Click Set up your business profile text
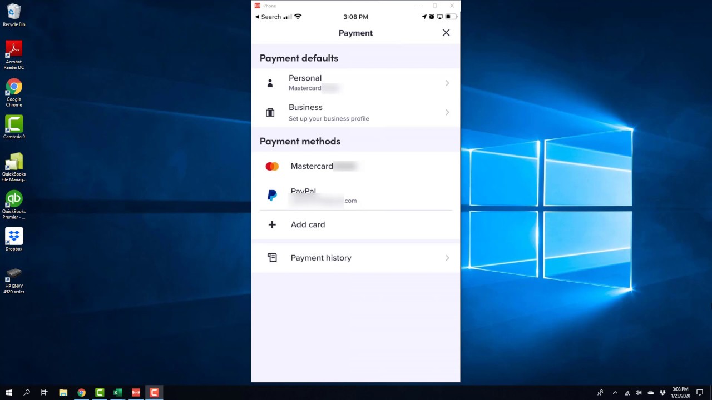Image resolution: width=712 pixels, height=400 pixels. 329,118
